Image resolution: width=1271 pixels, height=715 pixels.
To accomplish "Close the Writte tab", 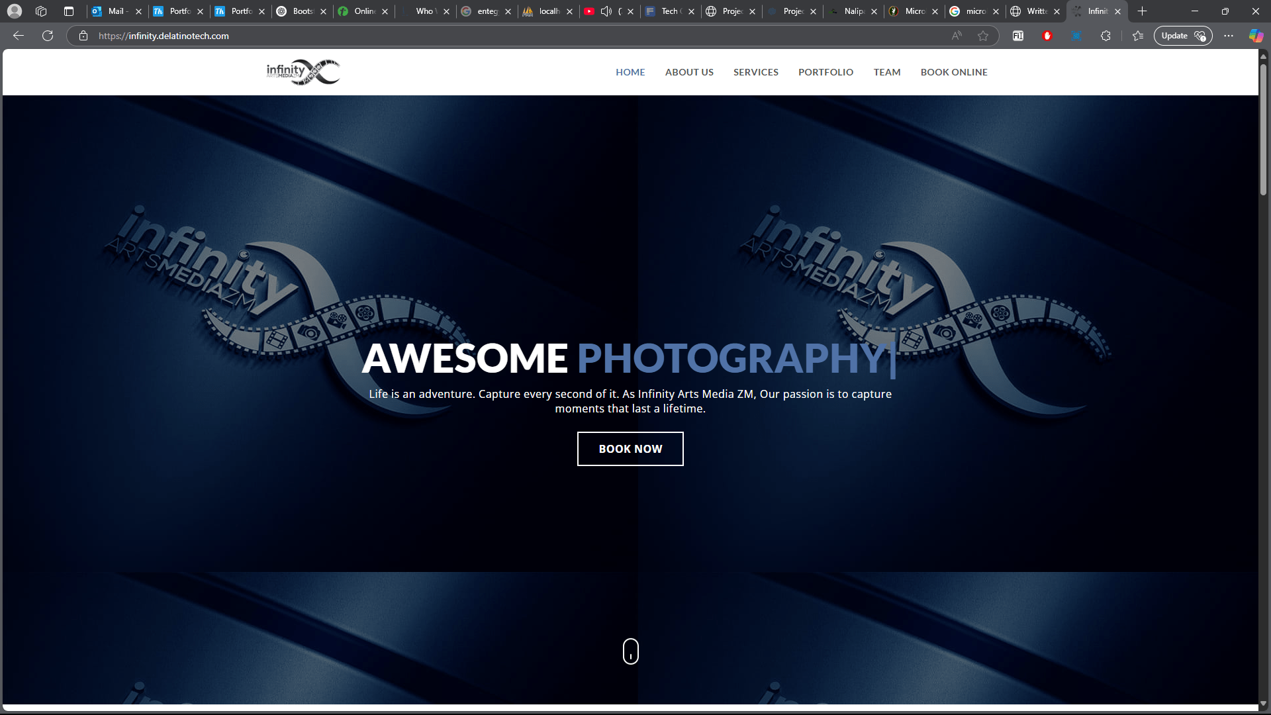I will [1057, 11].
